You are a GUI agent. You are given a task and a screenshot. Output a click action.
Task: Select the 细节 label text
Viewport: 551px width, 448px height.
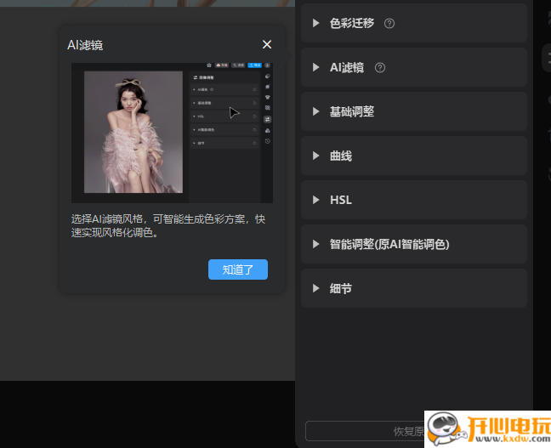coord(340,288)
